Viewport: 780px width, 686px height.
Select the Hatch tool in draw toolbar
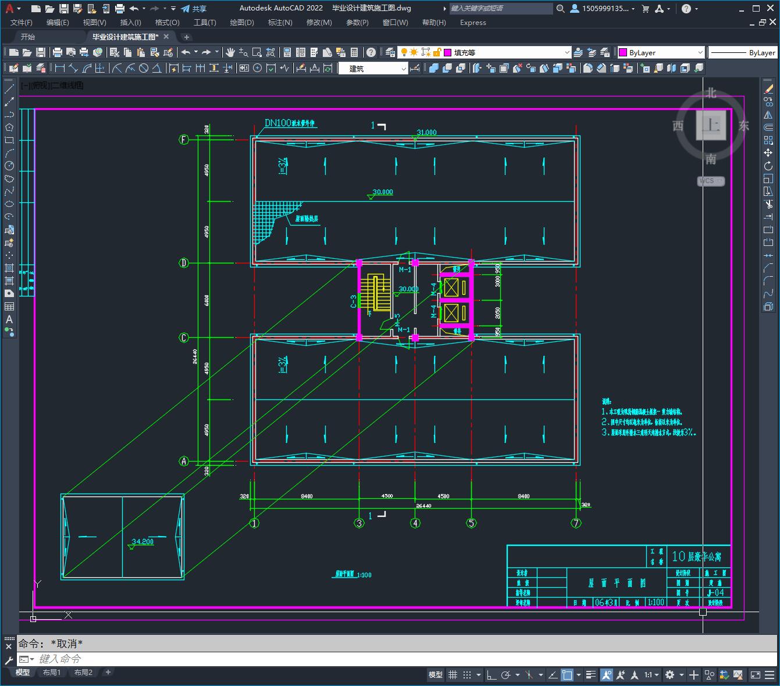pyautogui.click(x=9, y=268)
